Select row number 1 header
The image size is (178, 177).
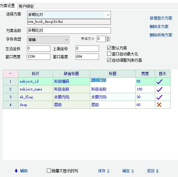tap(10, 81)
